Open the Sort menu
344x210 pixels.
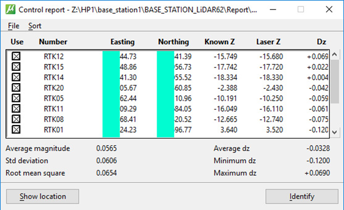click(34, 26)
